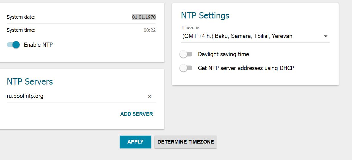Click the Timezone dropdown arrow
Viewport: 352px width, 160px height.
pos(326,36)
